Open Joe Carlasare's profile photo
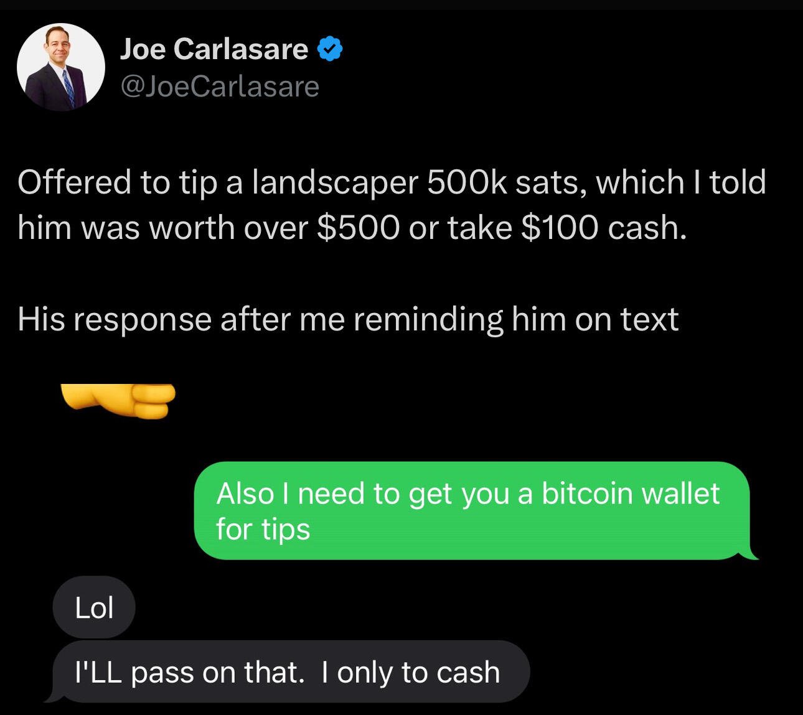 tap(61, 67)
